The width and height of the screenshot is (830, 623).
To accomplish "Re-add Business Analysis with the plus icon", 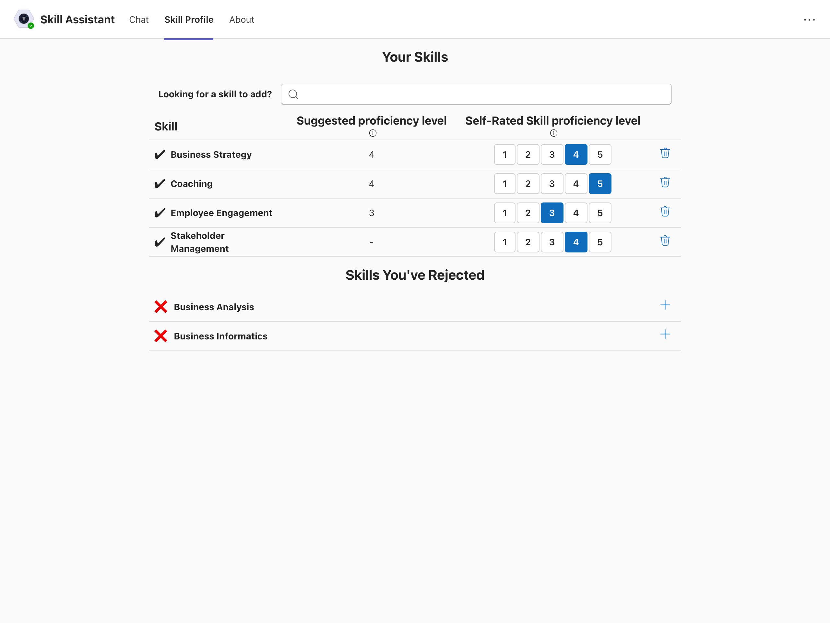I will [x=665, y=305].
